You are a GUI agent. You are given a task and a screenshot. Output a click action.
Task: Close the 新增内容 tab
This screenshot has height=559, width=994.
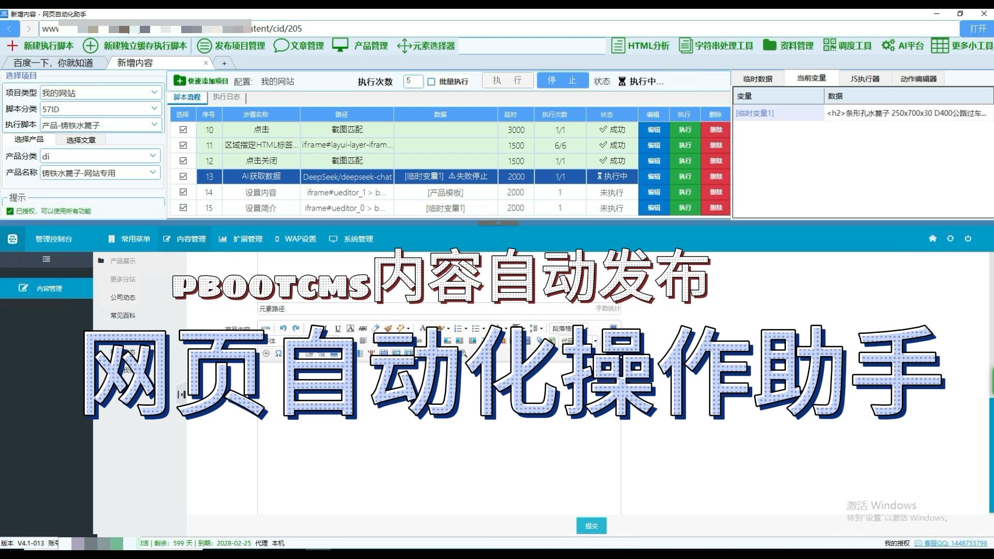pos(206,63)
